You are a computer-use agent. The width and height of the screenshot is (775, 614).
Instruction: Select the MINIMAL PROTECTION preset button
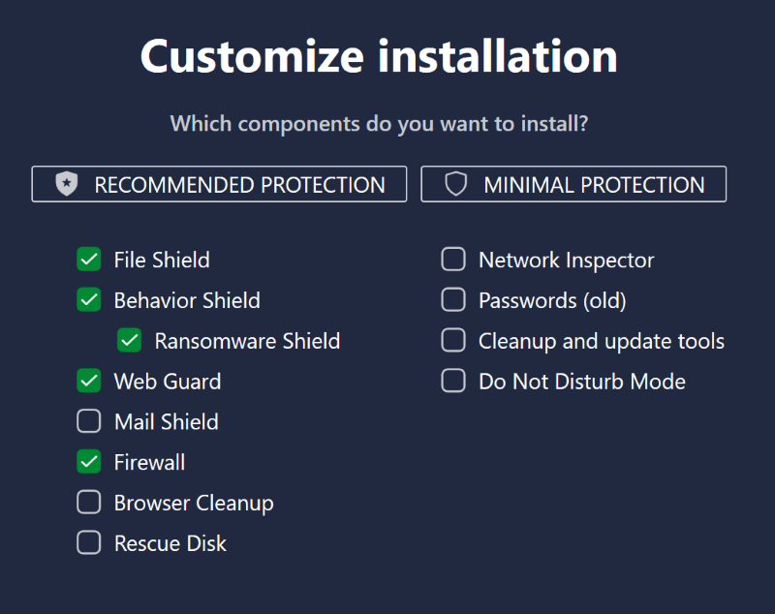[573, 184]
